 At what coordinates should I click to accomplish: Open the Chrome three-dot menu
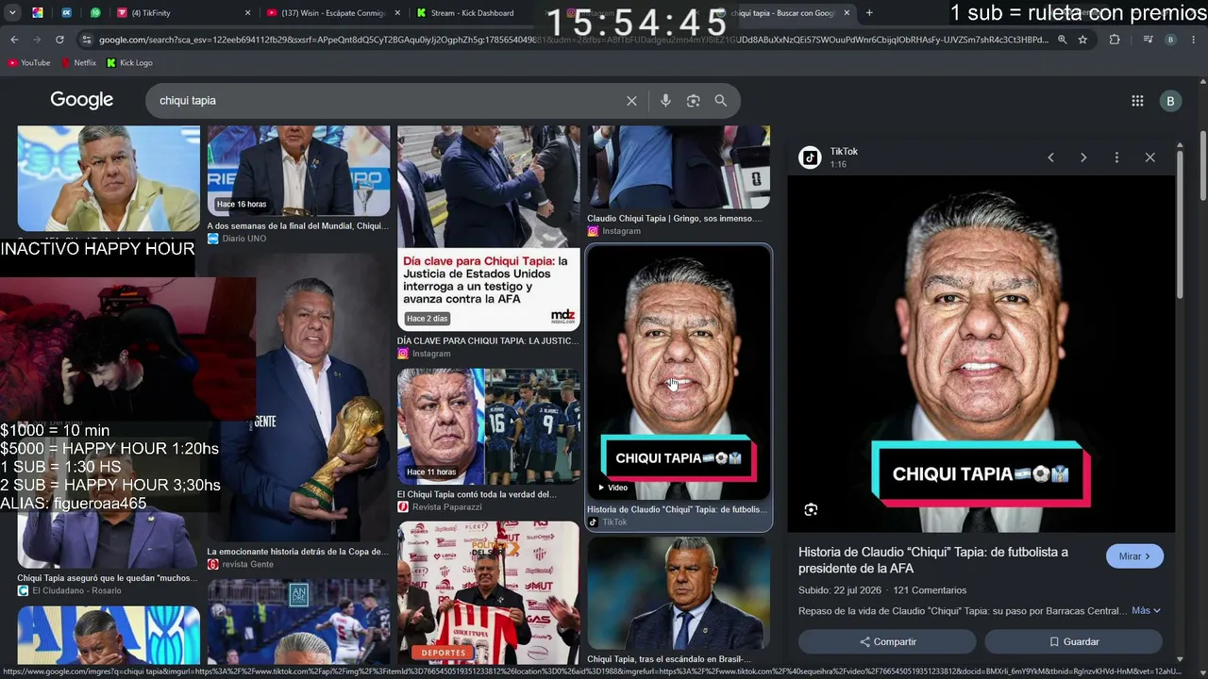[1194, 40]
